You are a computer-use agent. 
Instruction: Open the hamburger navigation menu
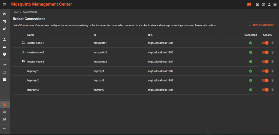(x=5, y=4)
